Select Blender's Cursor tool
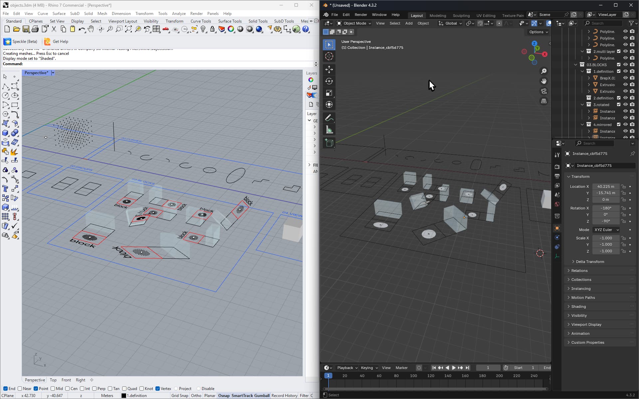Image resolution: width=639 pixels, height=399 pixels. (329, 56)
